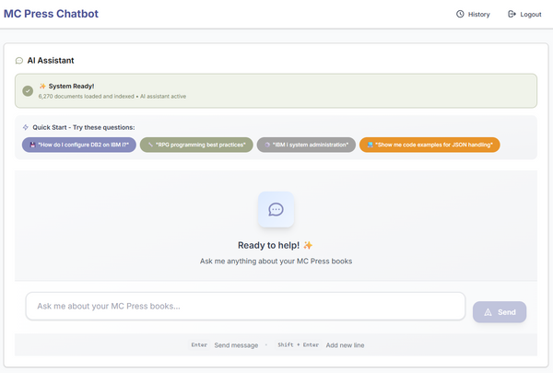This screenshot has height=373, width=553.
Task: Click the Add new line hint text
Action: point(345,345)
